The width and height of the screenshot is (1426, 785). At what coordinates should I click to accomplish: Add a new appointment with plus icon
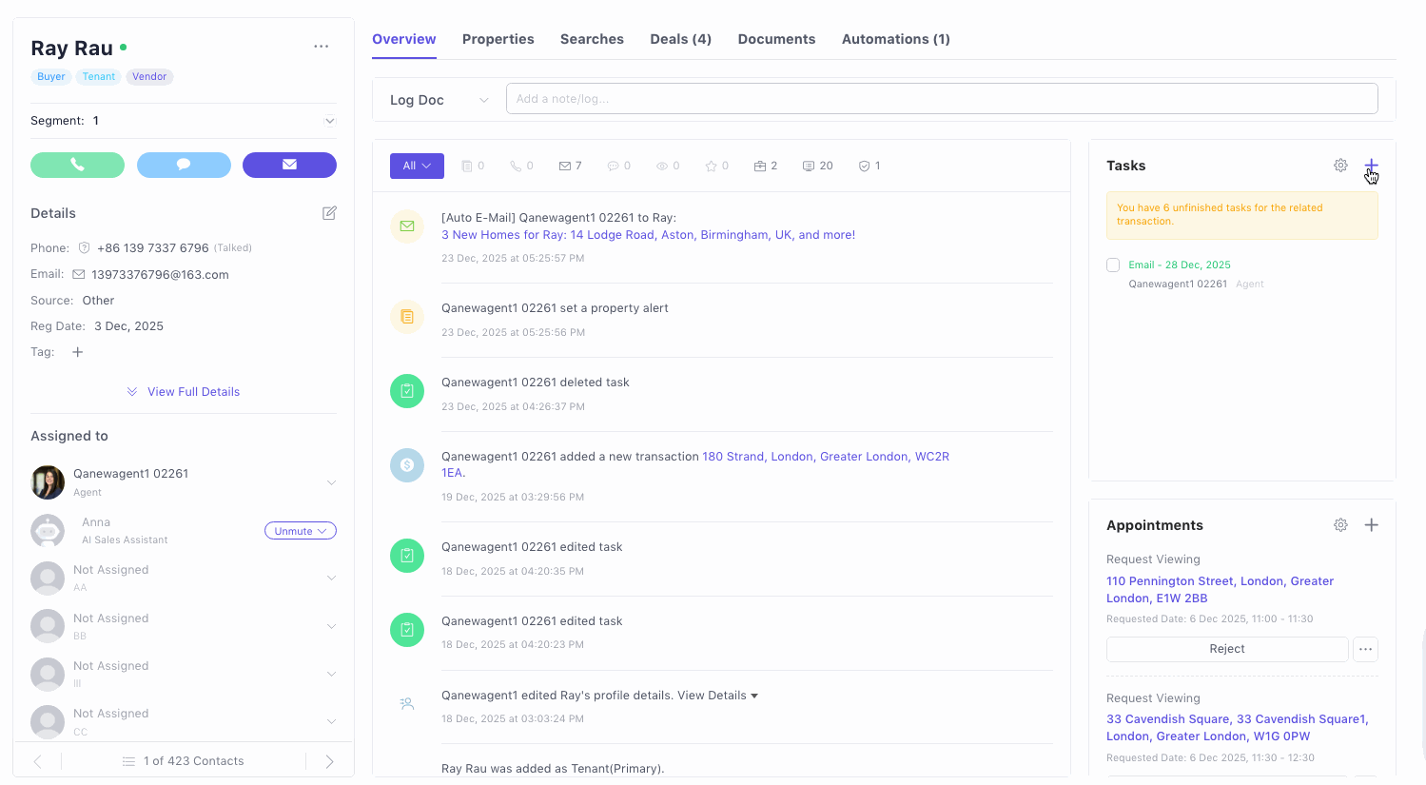(x=1371, y=525)
